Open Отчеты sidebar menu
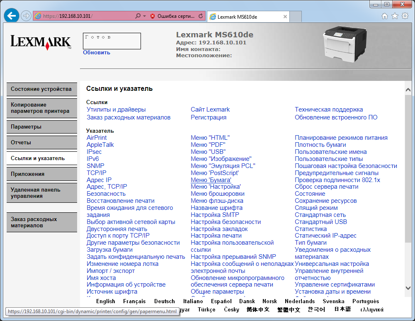 pos(42,143)
